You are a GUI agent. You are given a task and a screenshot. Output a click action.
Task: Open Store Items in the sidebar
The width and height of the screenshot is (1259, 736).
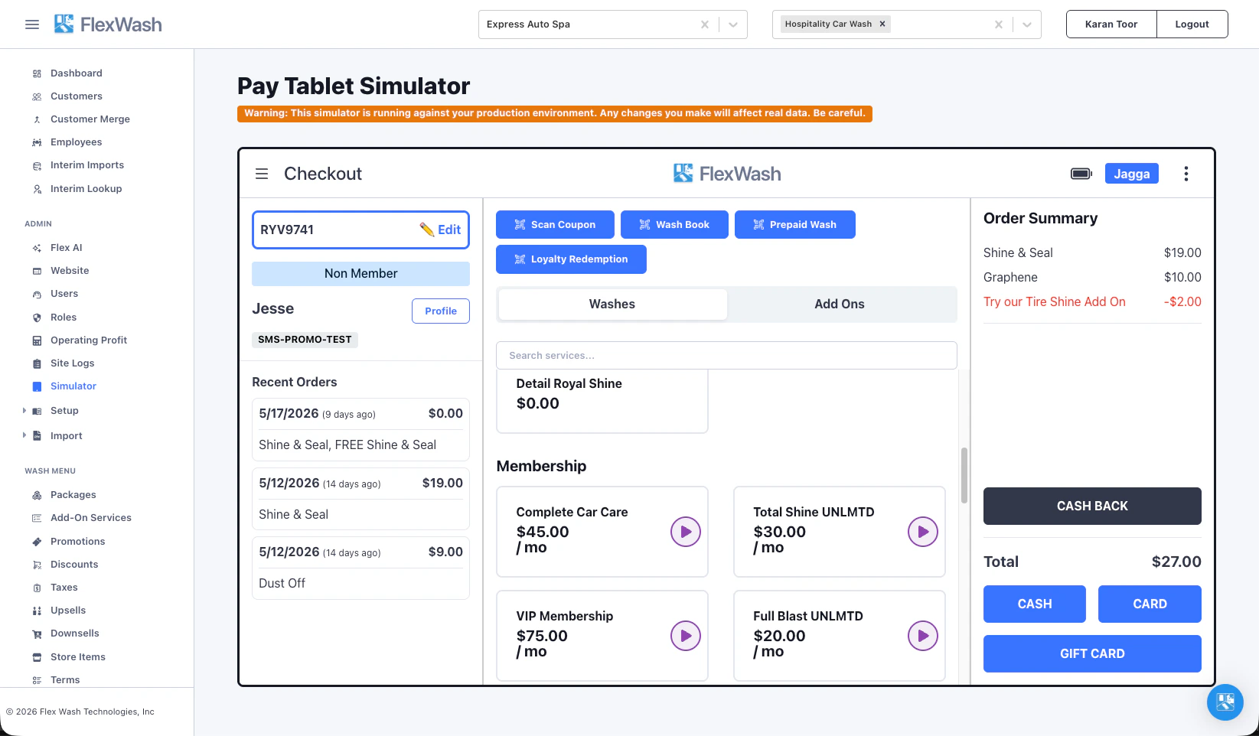pyautogui.click(x=78, y=657)
